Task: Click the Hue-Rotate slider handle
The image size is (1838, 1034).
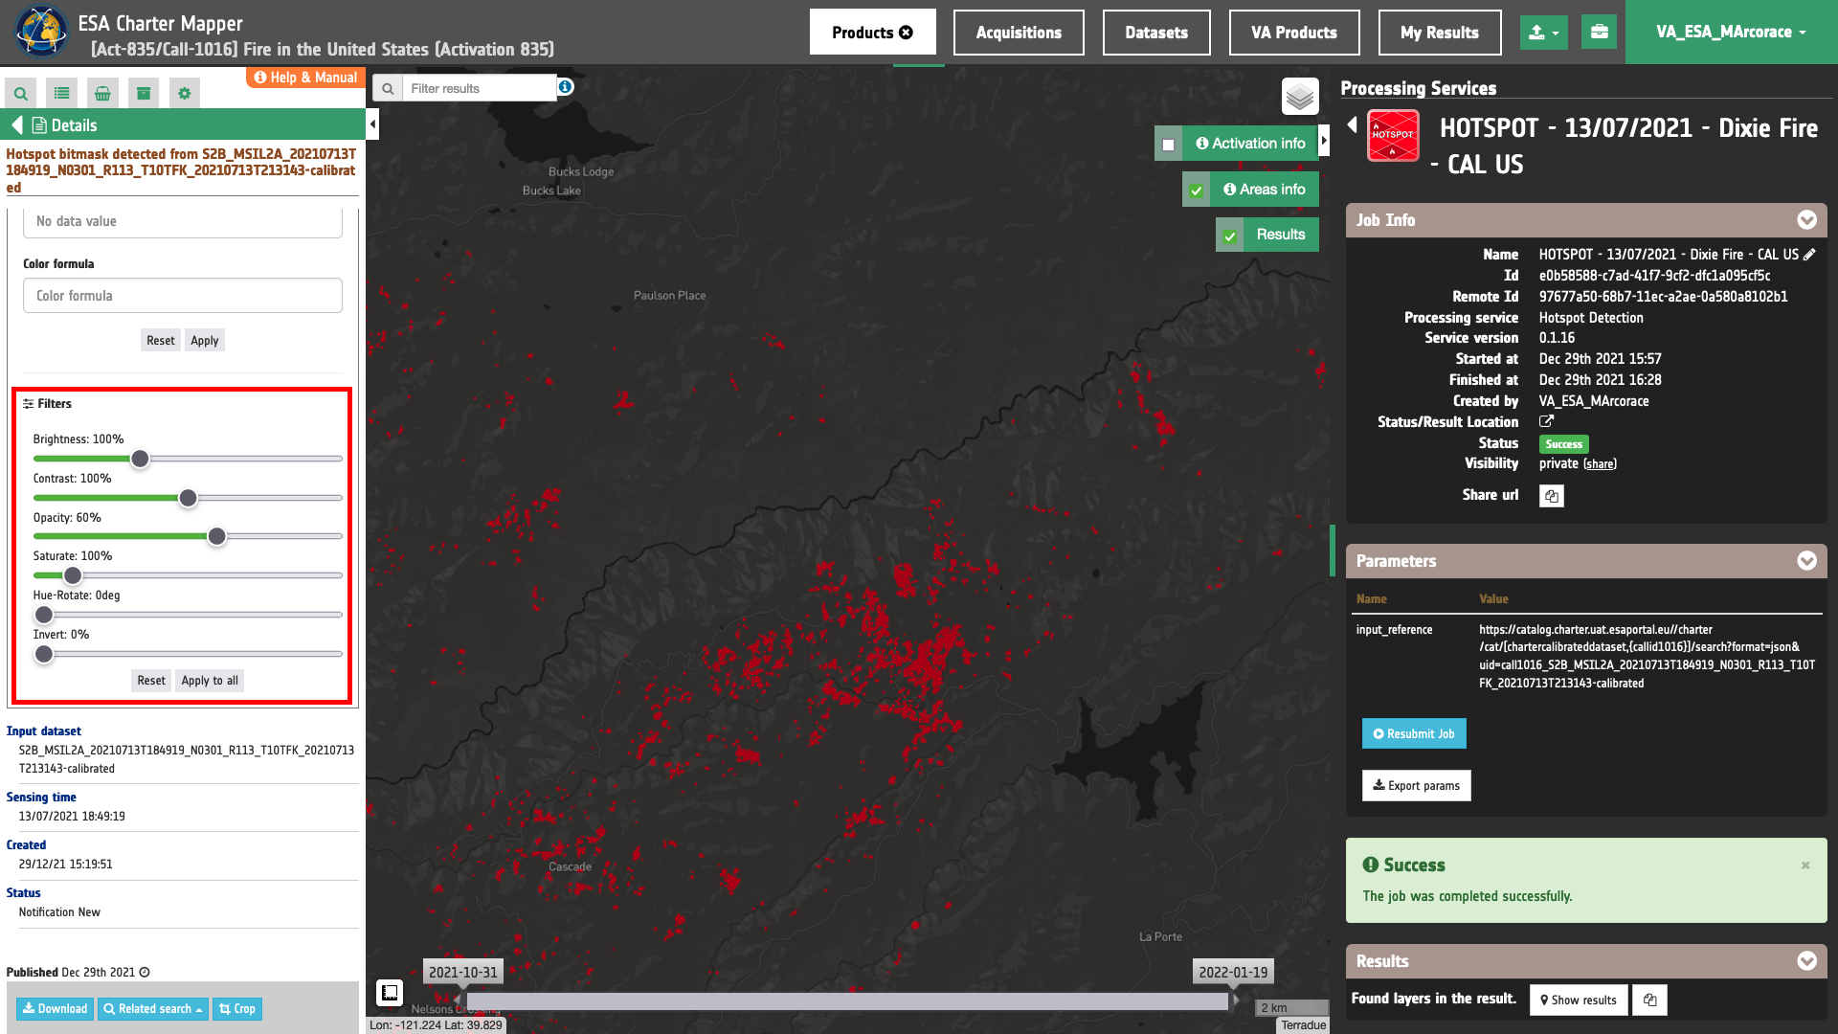Action: pyautogui.click(x=43, y=615)
